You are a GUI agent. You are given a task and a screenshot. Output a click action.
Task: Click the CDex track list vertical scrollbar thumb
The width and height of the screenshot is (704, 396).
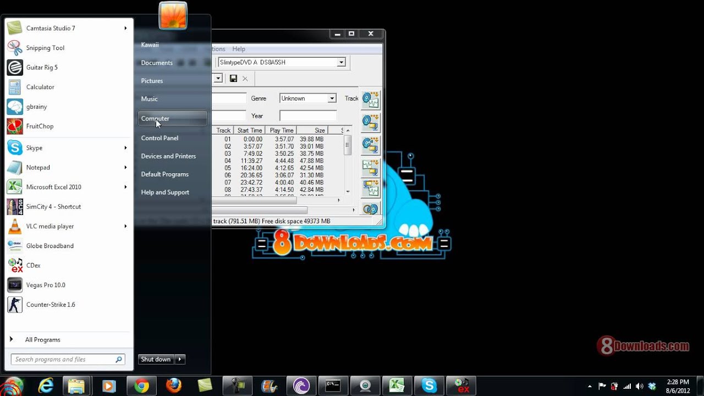(x=348, y=146)
